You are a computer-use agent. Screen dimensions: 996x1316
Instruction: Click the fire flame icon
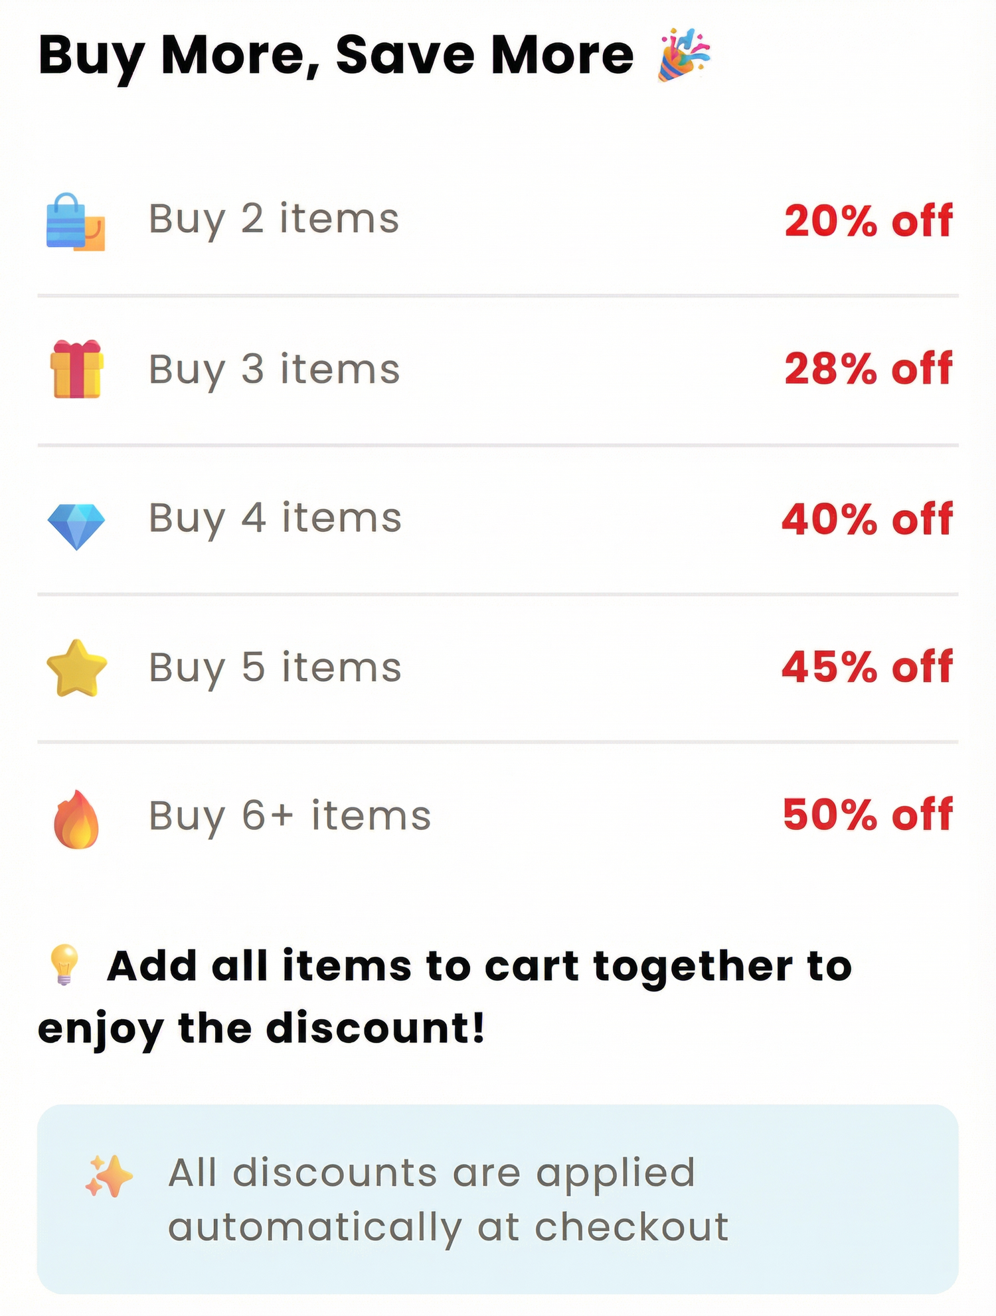click(76, 819)
